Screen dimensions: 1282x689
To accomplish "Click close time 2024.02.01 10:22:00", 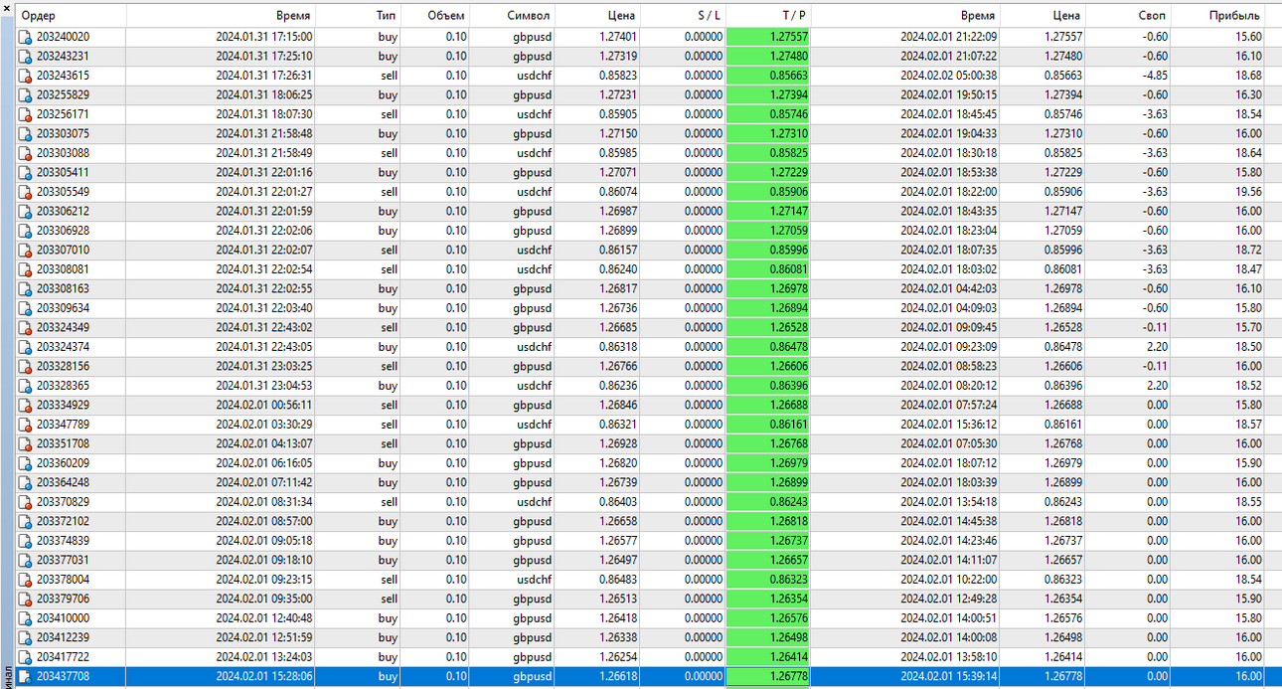I will coord(949,580).
